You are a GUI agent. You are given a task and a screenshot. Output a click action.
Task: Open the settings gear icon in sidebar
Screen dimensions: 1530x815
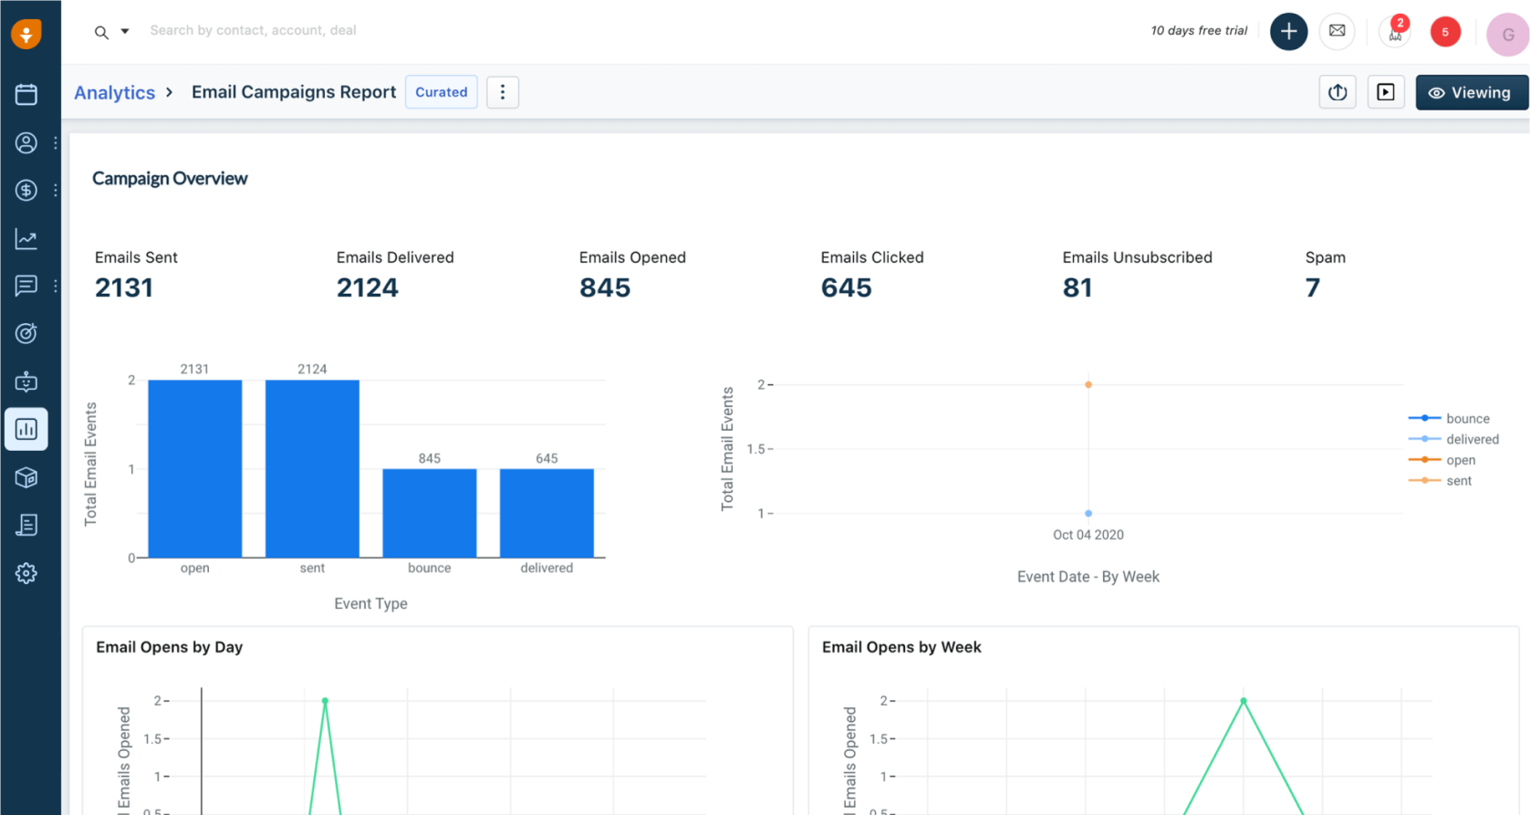point(26,573)
